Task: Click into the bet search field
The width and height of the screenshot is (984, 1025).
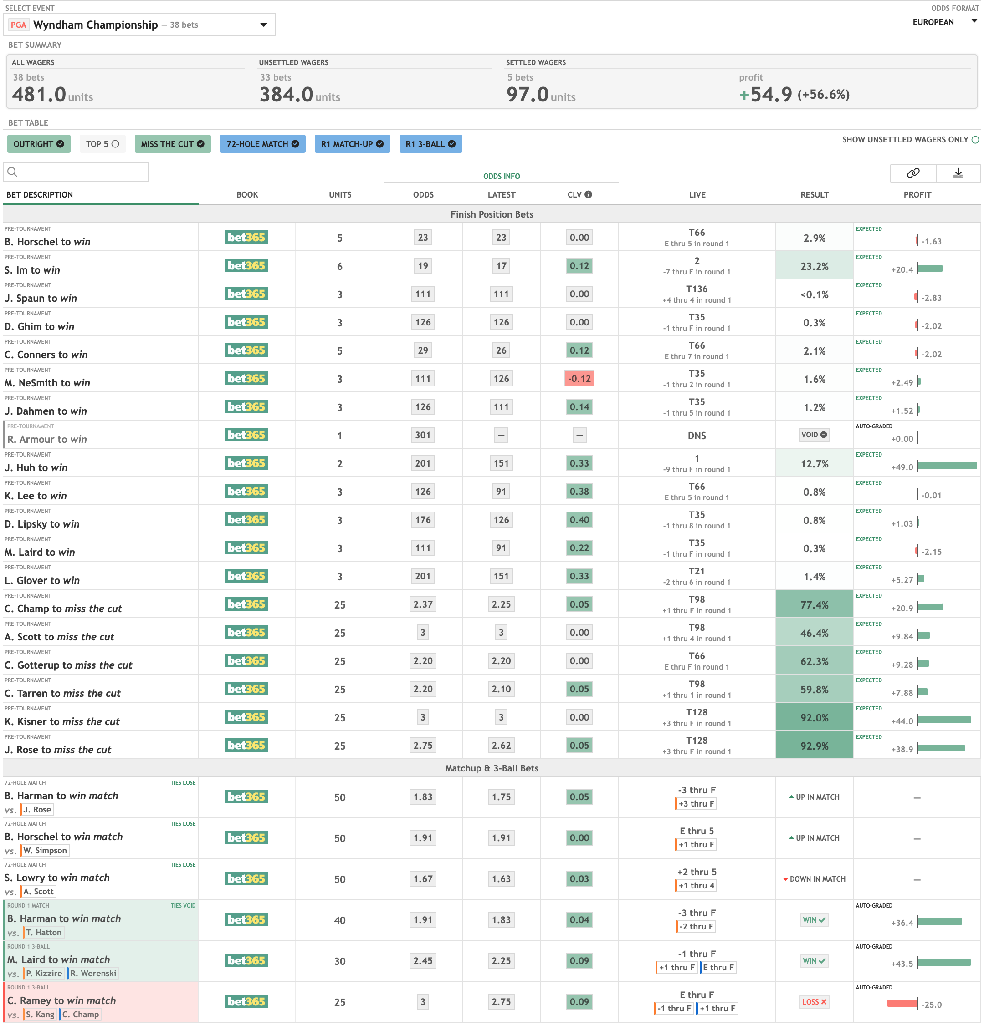Action: tap(81, 172)
